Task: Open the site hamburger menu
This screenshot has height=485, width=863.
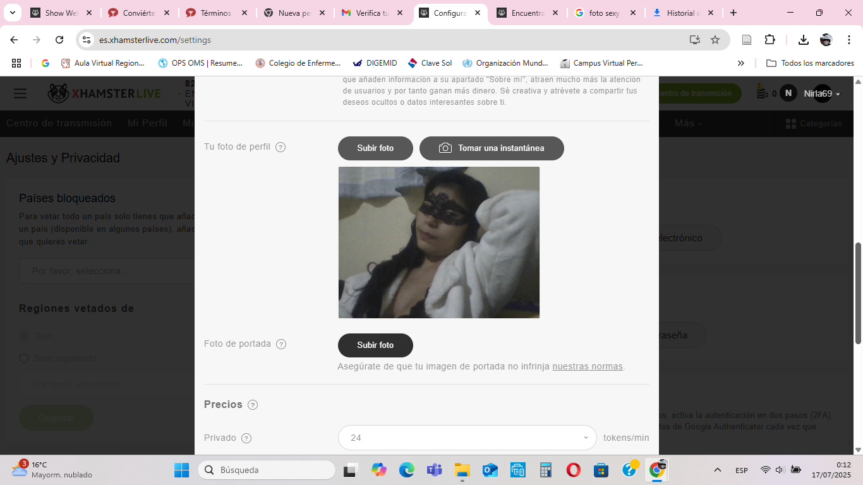Action: coord(20,93)
